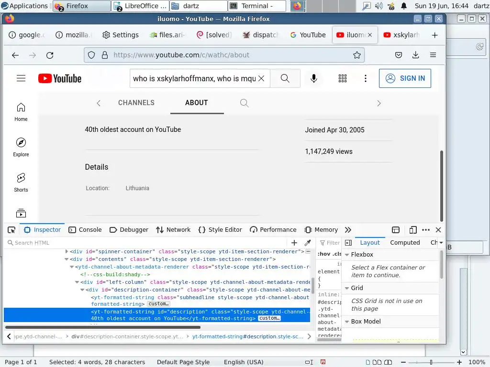
Task: Click the YouTube logo
Action: 60,78
